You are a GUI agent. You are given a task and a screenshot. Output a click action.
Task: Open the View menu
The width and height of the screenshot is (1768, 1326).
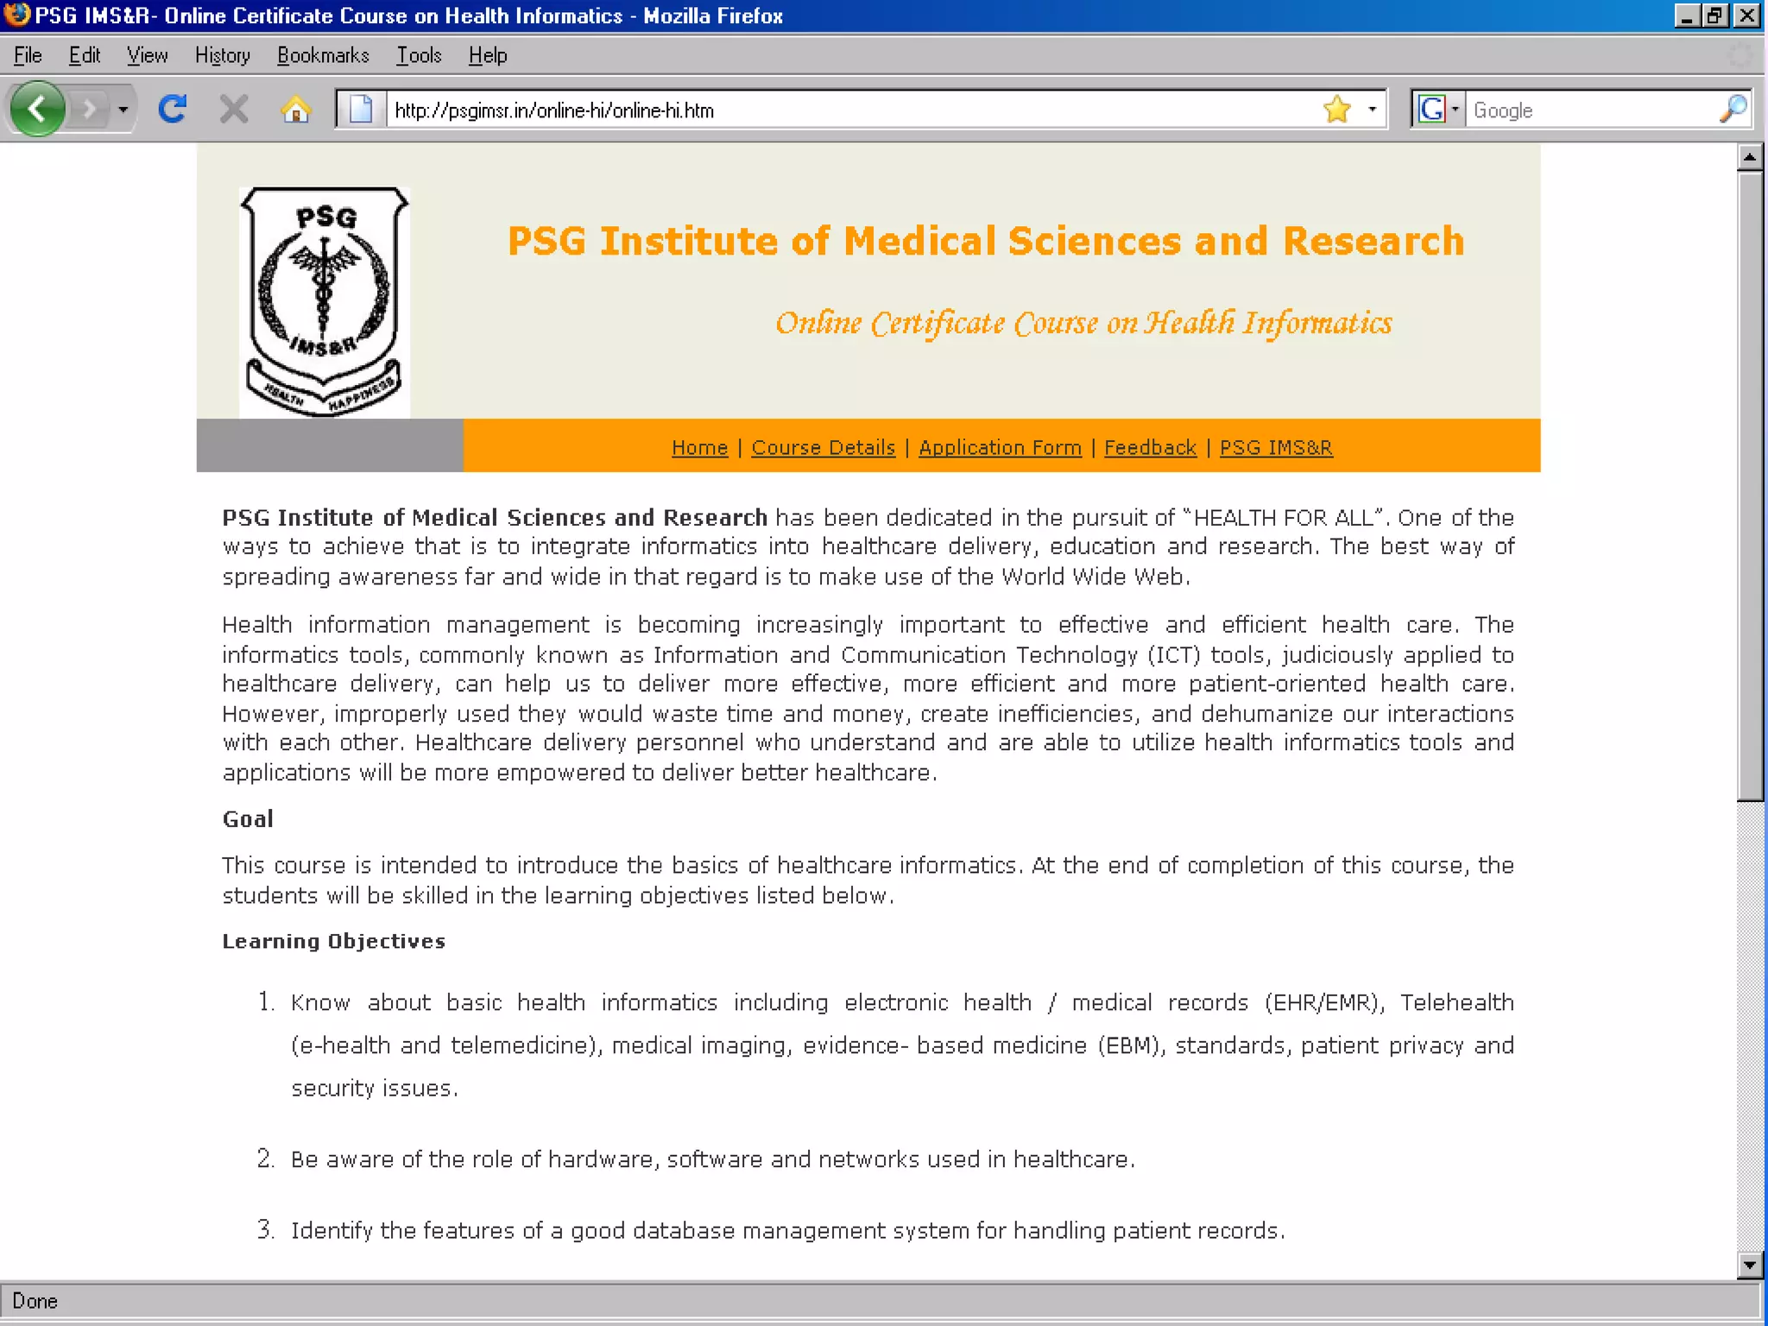[x=147, y=55]
